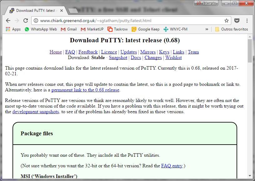Open the WNYC-FM bookmark
Viewport: 255px width, 181px height.
pyautogui.click(x=176, y=29)
